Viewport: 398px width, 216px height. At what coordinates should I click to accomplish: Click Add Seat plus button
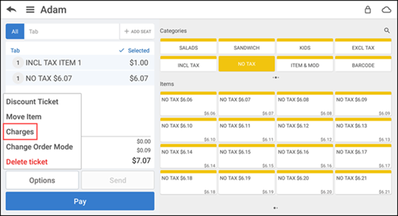coord(138,31)
